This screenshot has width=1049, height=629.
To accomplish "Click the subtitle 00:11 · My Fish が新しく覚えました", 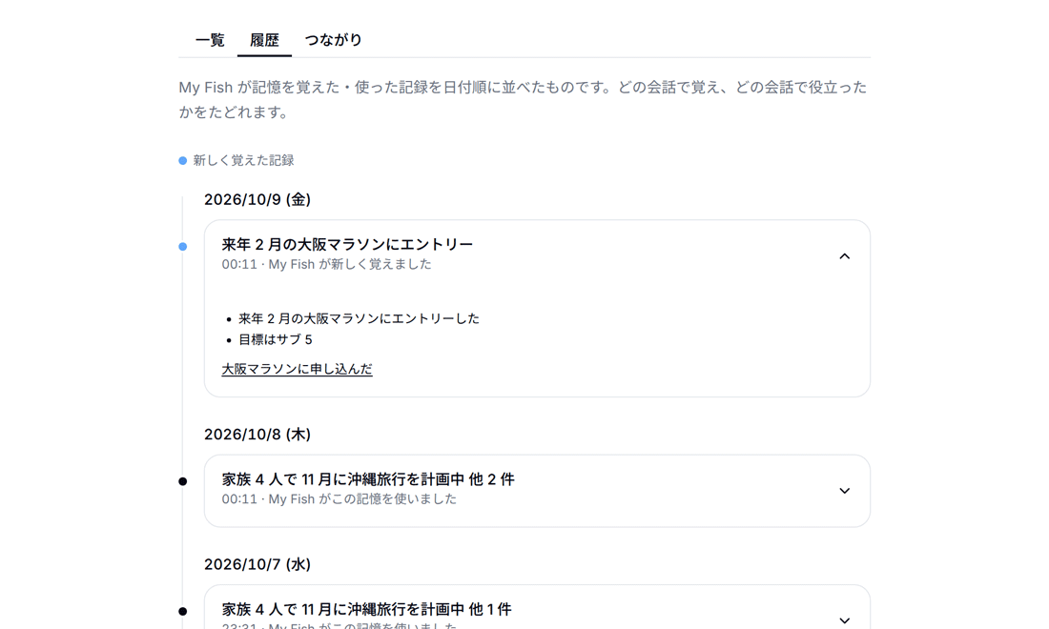I will [326, 264].
